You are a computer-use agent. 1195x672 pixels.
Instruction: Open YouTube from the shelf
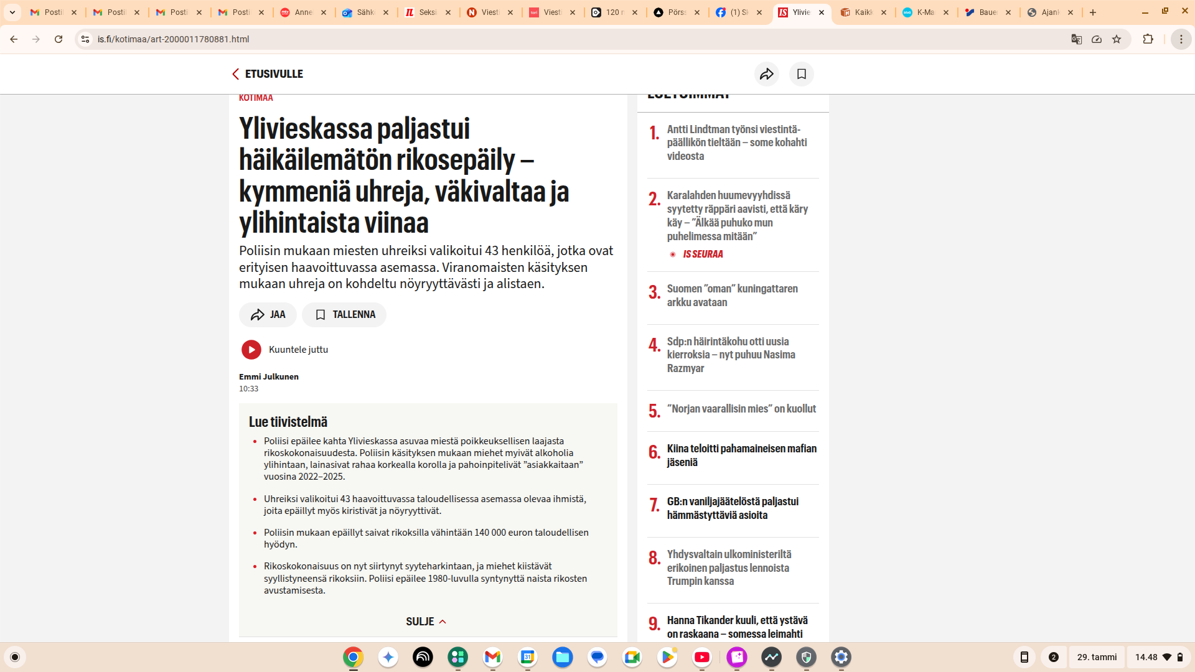pos(702,657)
